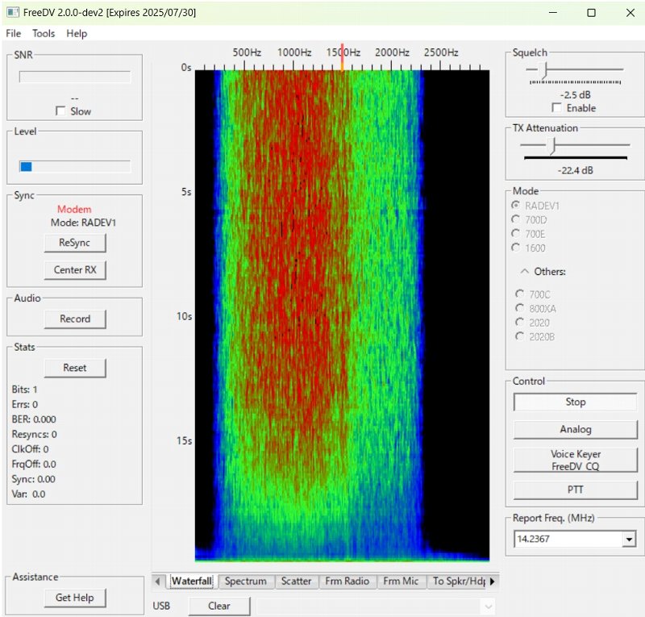Select the RADEV1 mode radio button
This screenshot has height=617, width=645.
click(515, 205)
